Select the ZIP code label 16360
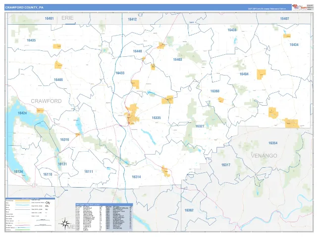Image resolution: width=317 pixels, height=237 pixels. tap(214, 91)
